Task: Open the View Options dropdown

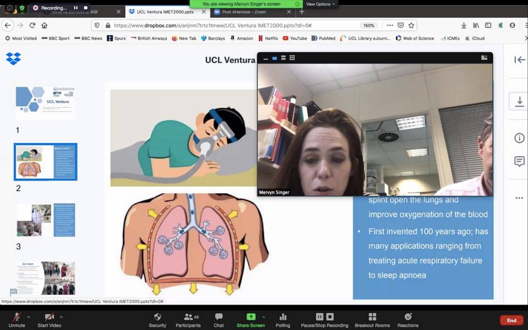Action: 321,4
